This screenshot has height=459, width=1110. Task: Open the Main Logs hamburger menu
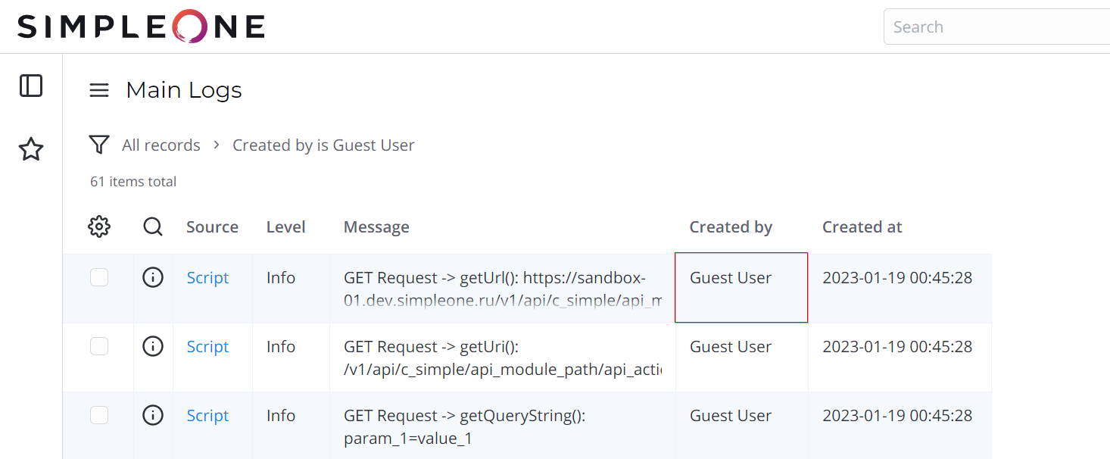[99, 91]
